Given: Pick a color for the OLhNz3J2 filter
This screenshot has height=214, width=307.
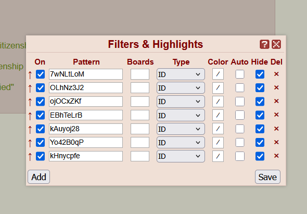Looking at the screenshot, I should [x=218, y=88].
